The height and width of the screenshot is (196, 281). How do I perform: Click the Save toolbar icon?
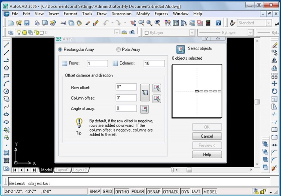27,23
